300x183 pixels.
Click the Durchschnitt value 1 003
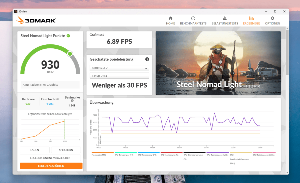coord(50,104)
